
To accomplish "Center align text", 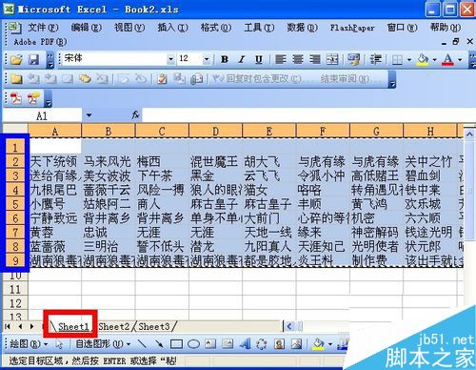I will click(297, 59).
